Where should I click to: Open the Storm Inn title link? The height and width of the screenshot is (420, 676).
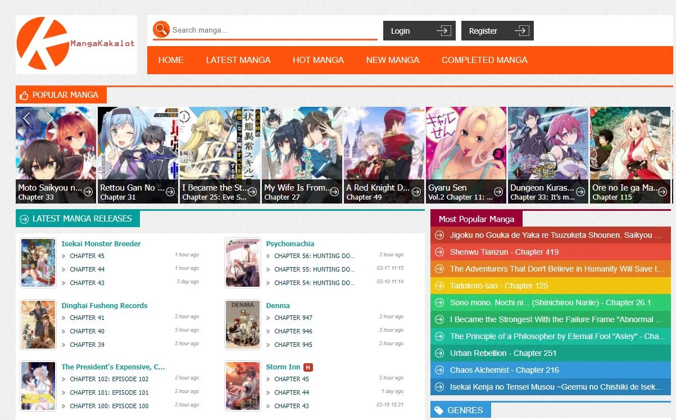[283, 367]
